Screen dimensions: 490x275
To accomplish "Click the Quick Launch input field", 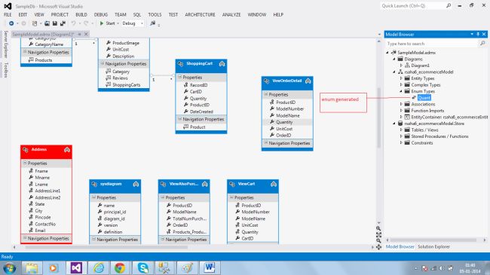I will tap(412, 5).
